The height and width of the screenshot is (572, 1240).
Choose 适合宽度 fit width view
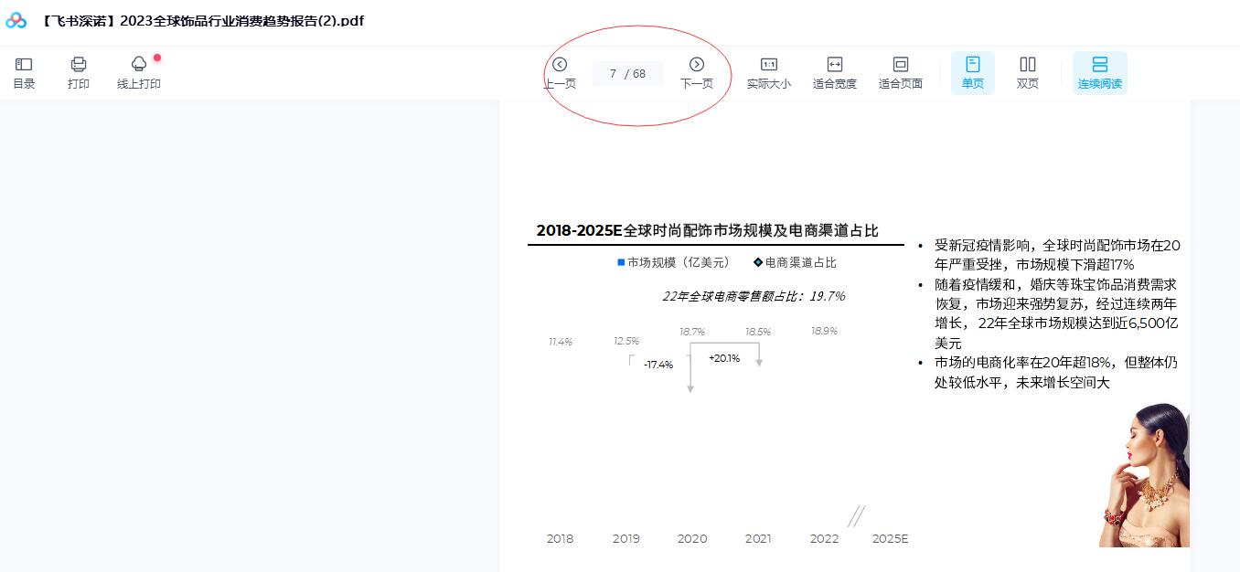(834, 72)
